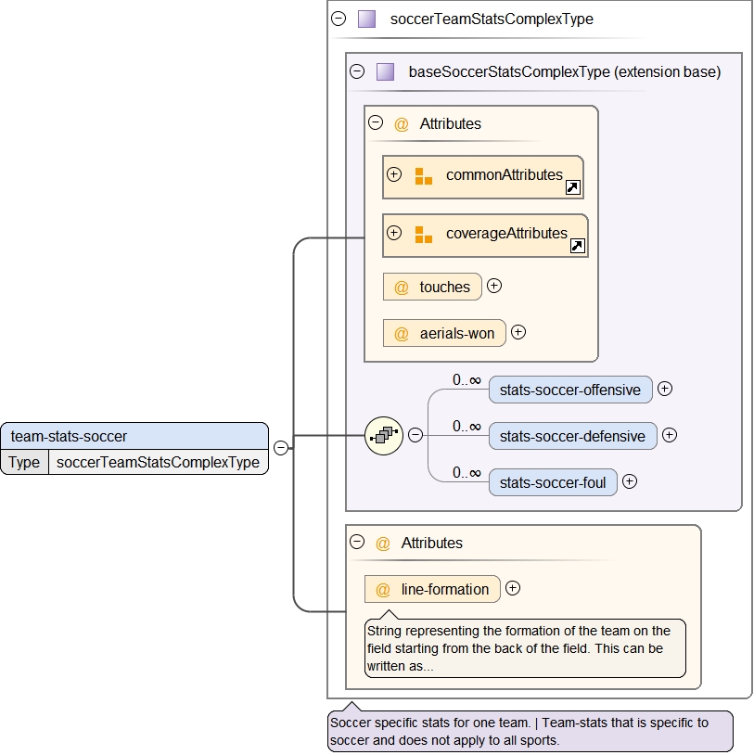Expand the stats-soccer-defensive element

click(670, 435)
